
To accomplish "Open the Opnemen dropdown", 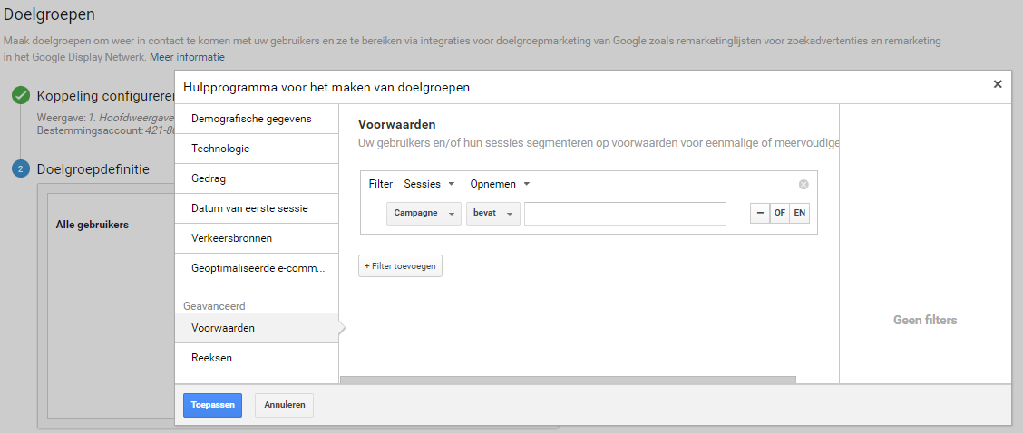I will point(500,184).
